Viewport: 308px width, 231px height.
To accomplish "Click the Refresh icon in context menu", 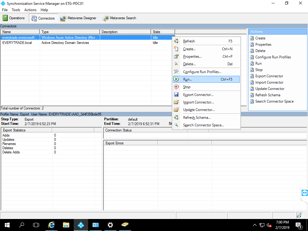I will [x=176, y=41].
